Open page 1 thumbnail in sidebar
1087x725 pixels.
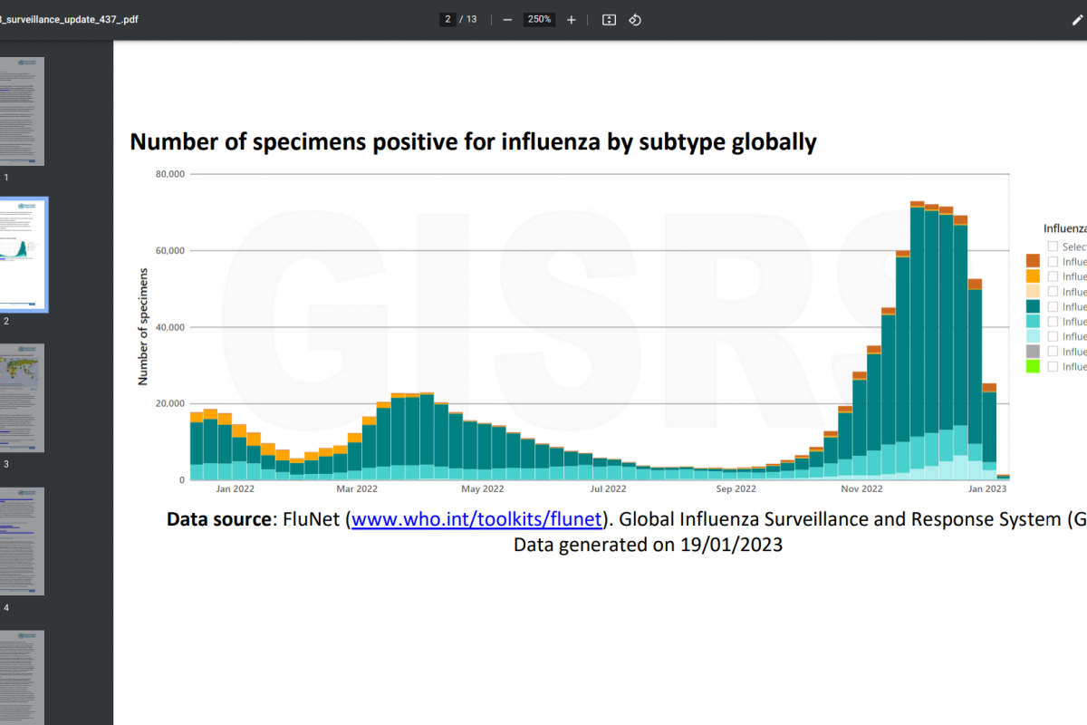click(x=22, y=111)
